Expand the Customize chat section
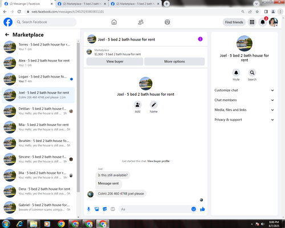This screenshot has width=285, height=228. [244, 90]
